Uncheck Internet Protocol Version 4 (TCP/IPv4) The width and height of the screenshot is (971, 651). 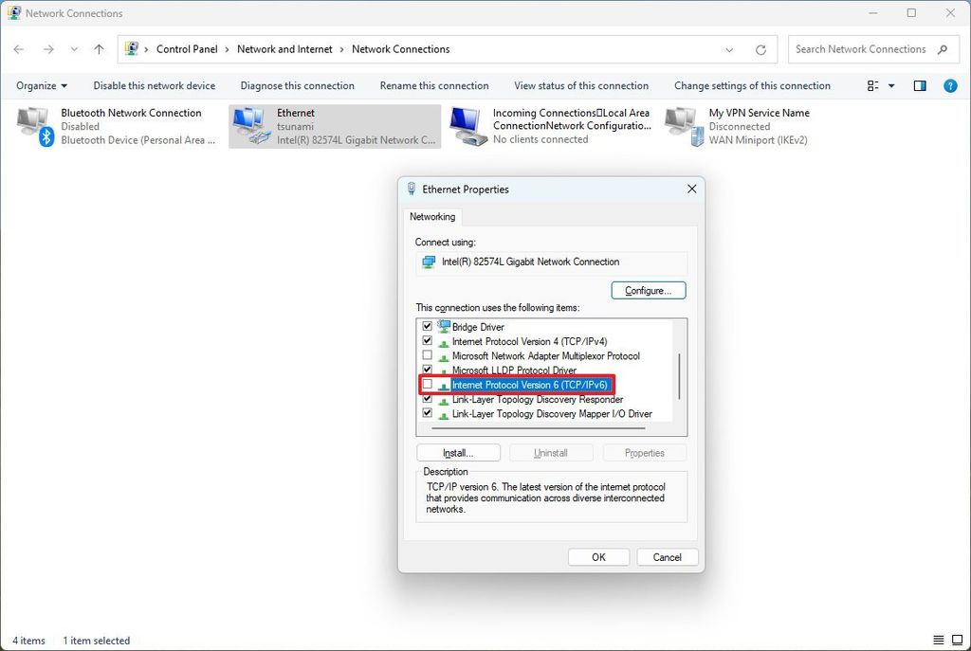tap(428, 341)
